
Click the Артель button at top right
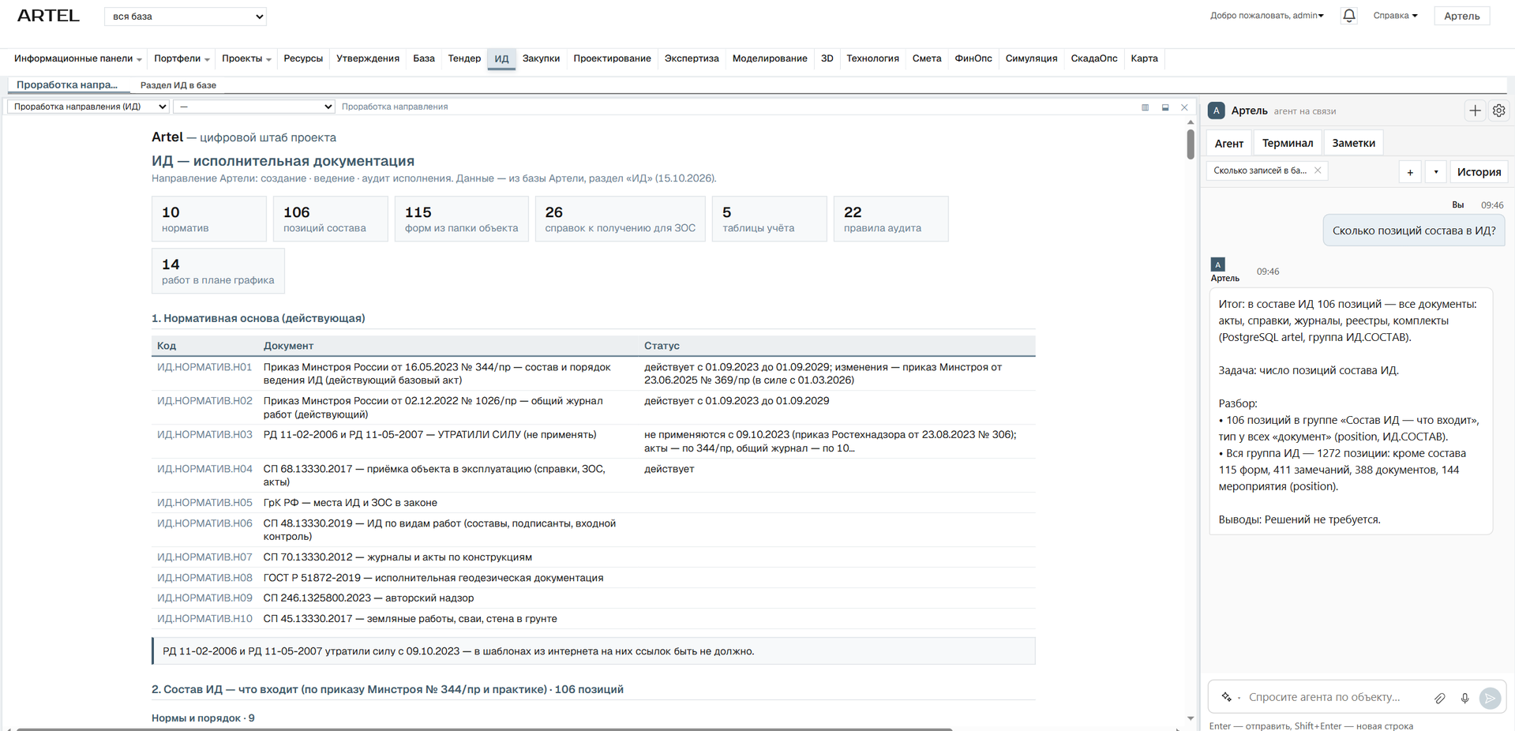1461,16
